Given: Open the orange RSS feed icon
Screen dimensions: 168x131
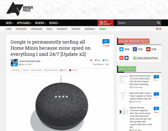Looking at the screenshot, I should coord(121,58).
